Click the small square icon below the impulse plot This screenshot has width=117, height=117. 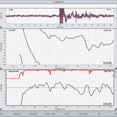tap(1, 27)
